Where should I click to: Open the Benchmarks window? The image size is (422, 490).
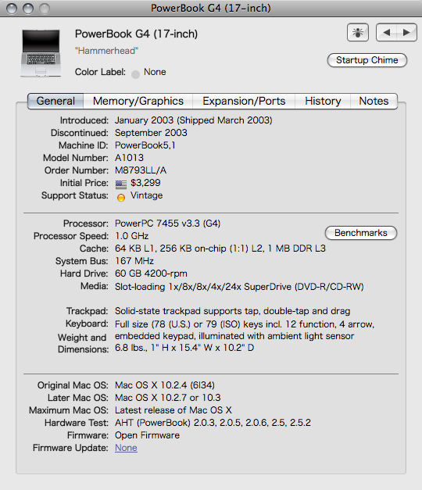(361, 233)
